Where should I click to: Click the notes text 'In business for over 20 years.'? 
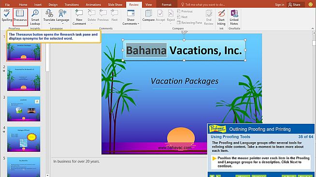click(x=76, y=162)
